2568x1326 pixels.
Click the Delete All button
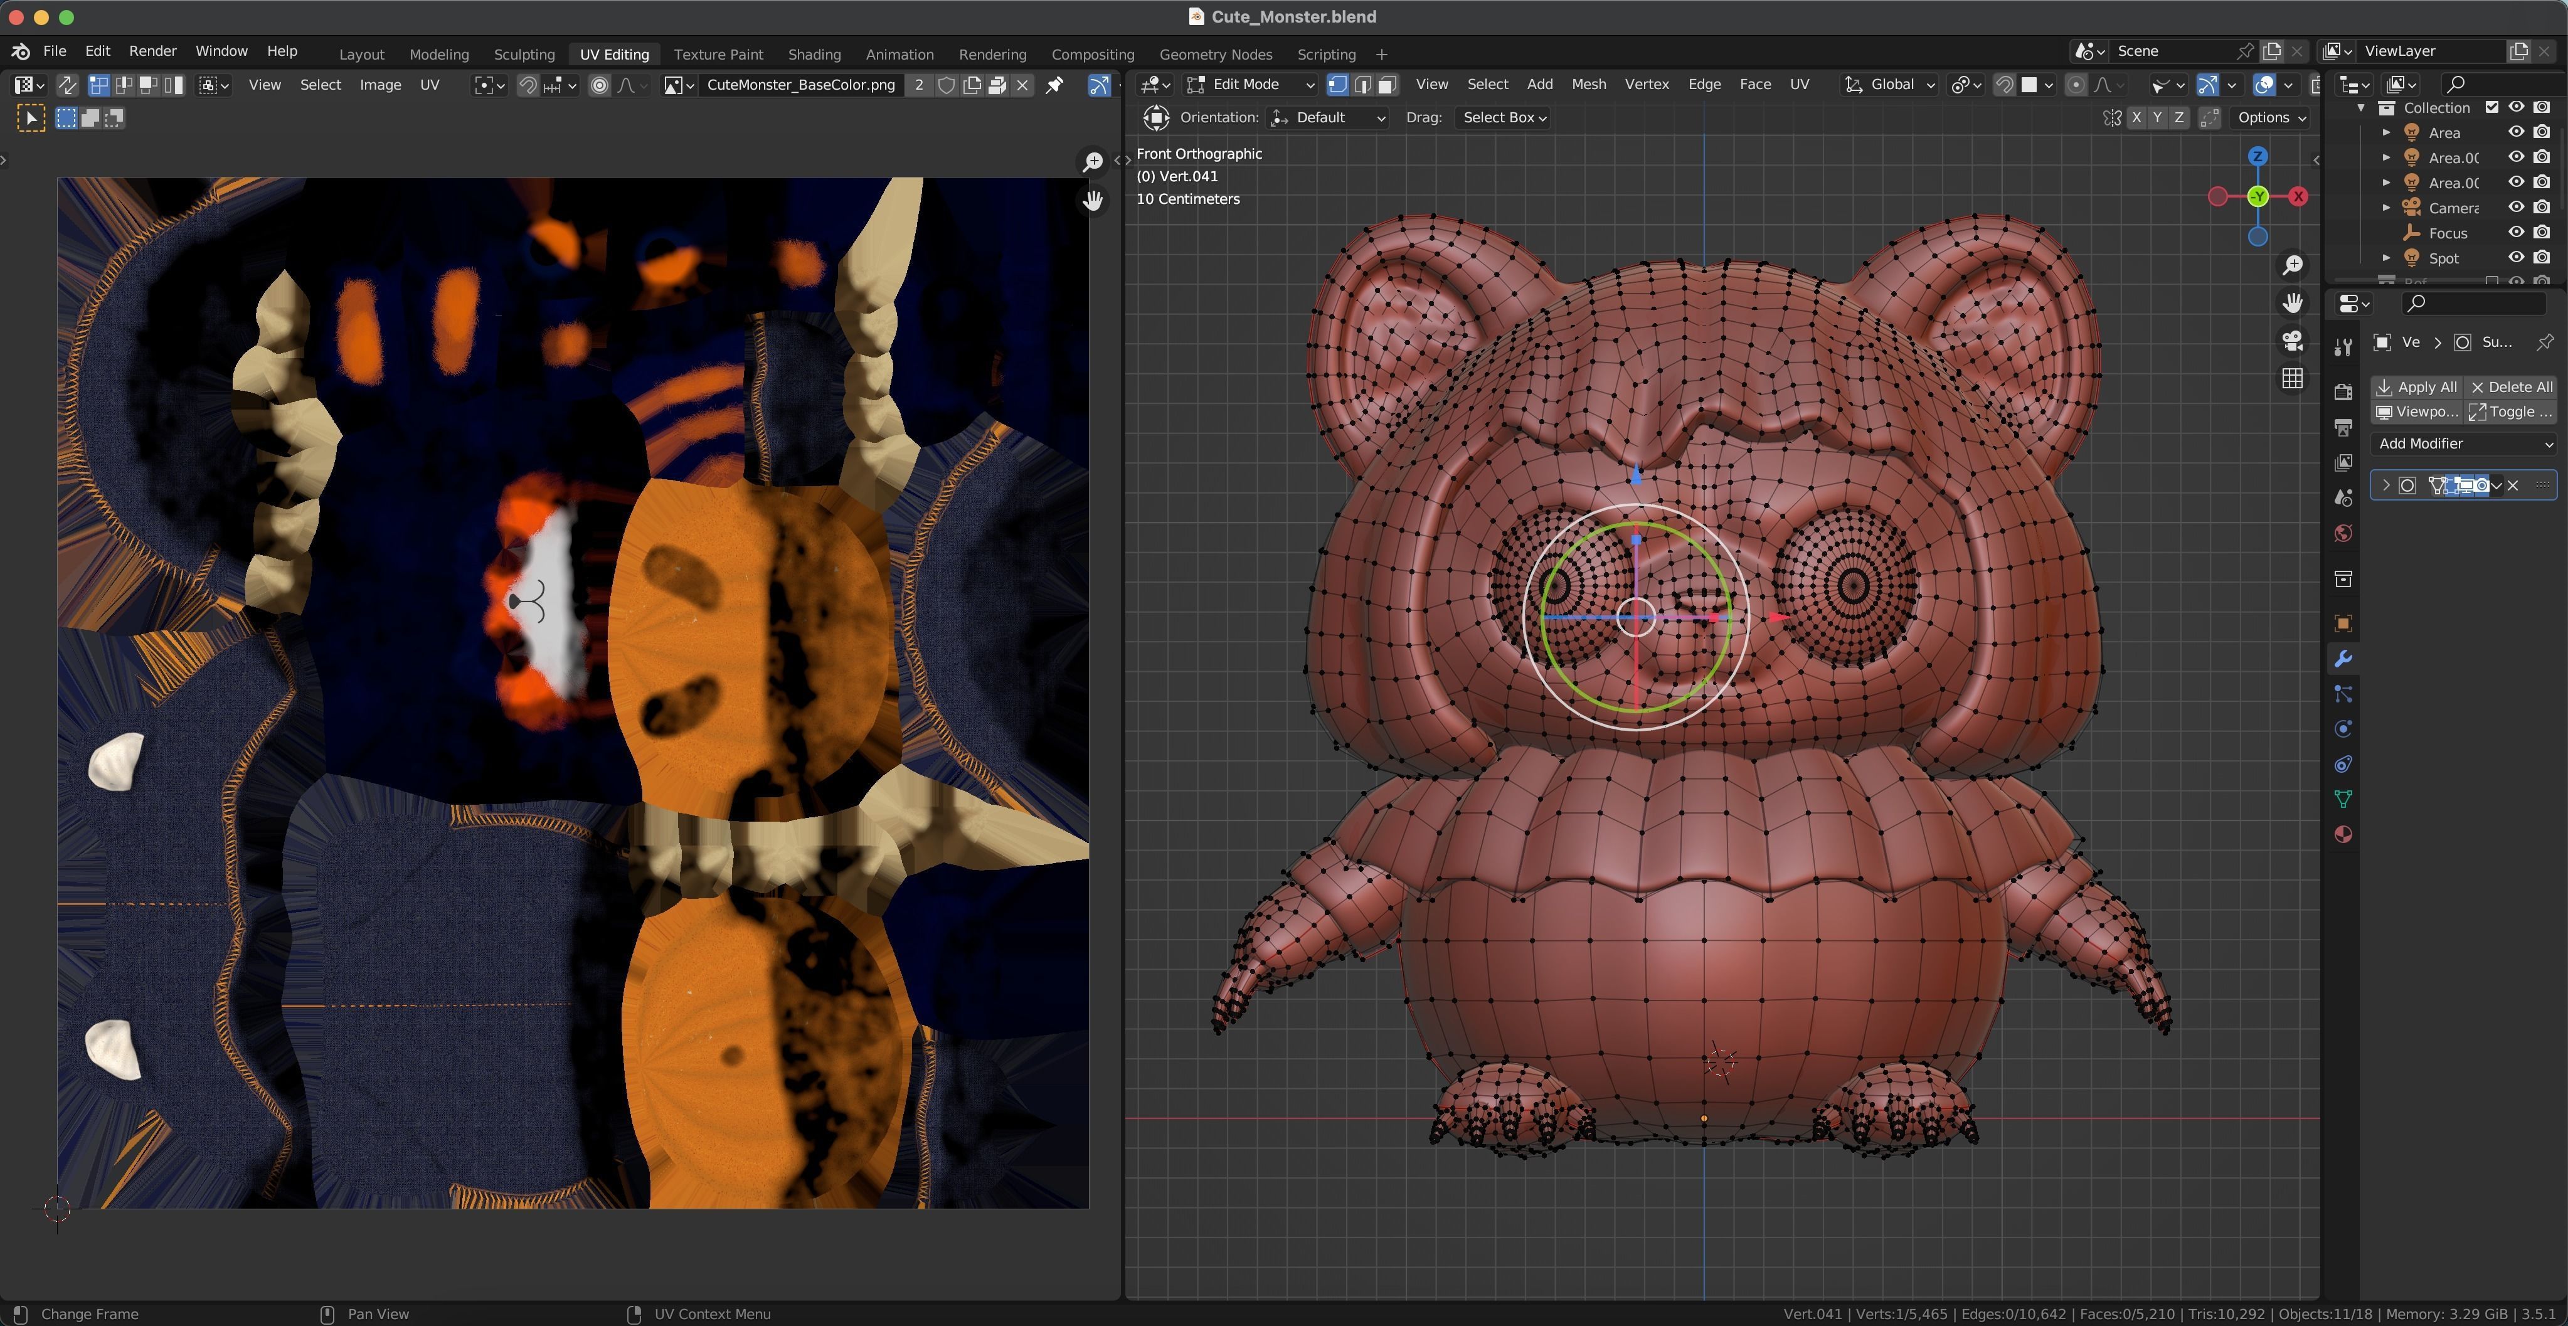[x=2511, y=387]
